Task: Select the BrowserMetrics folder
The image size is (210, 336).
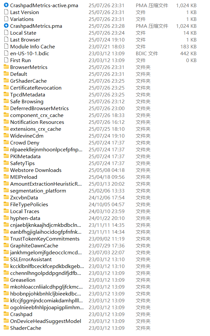Action: tap(28, 67)
